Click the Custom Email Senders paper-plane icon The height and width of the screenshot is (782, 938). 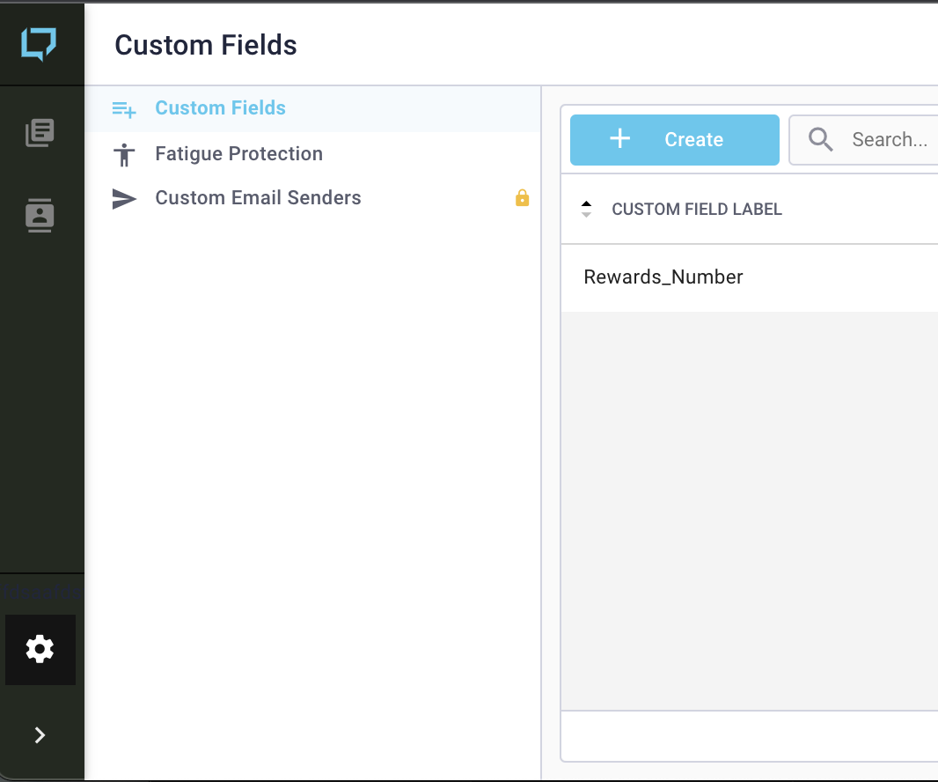[124, 199]
